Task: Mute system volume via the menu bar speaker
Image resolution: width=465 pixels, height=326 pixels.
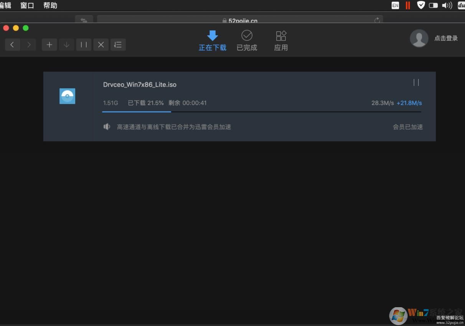Action: (x=447, y=5)
